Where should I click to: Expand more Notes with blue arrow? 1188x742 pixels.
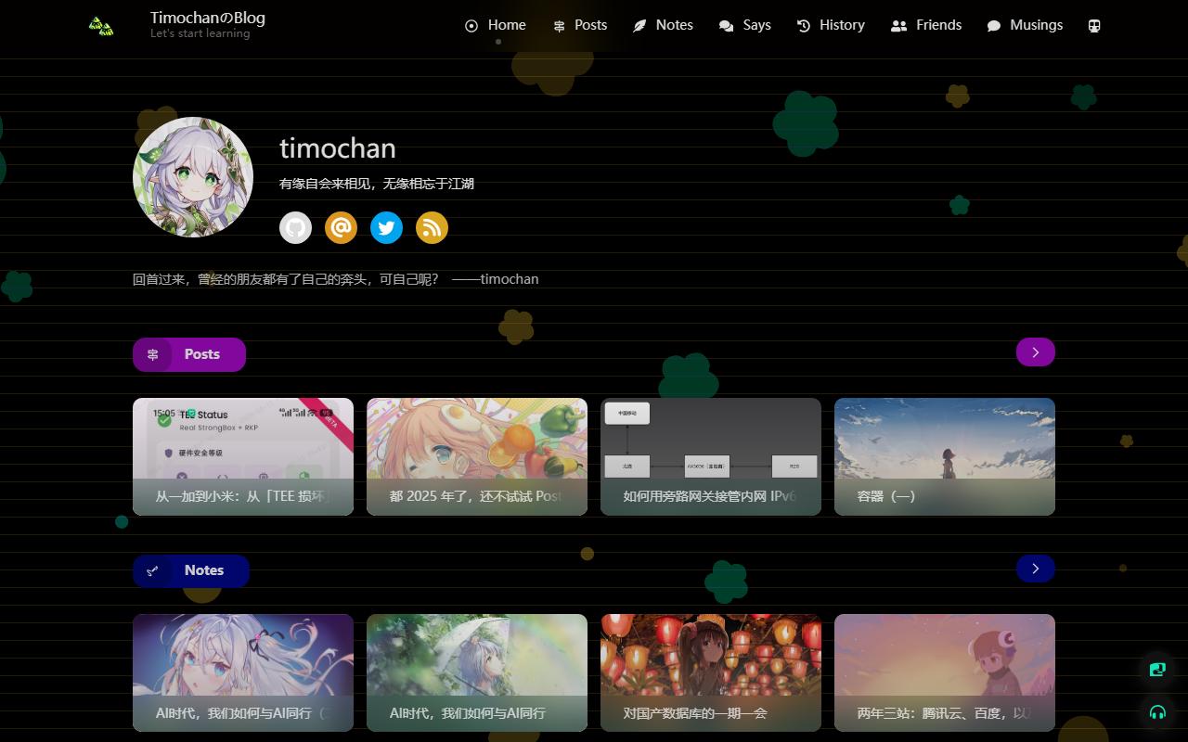(x=1036, y=569)
